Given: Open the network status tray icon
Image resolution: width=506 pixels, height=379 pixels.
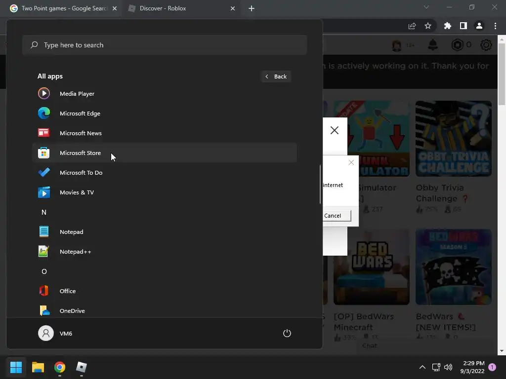Looking at the screenshot, I should click(436, 367).
